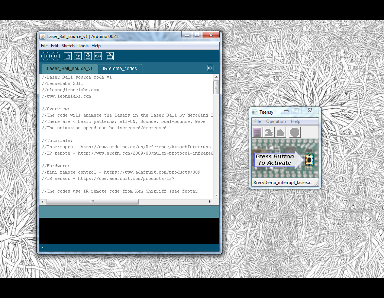Click the Arduino black console output area

tap(129, 231)
